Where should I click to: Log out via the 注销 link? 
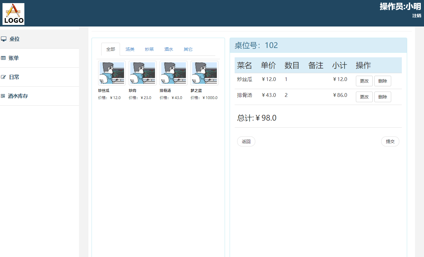[x=417, y=16]
